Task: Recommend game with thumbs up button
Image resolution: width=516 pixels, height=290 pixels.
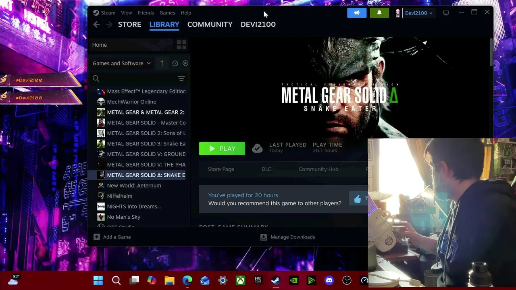Action: click(x=358, y=199)
